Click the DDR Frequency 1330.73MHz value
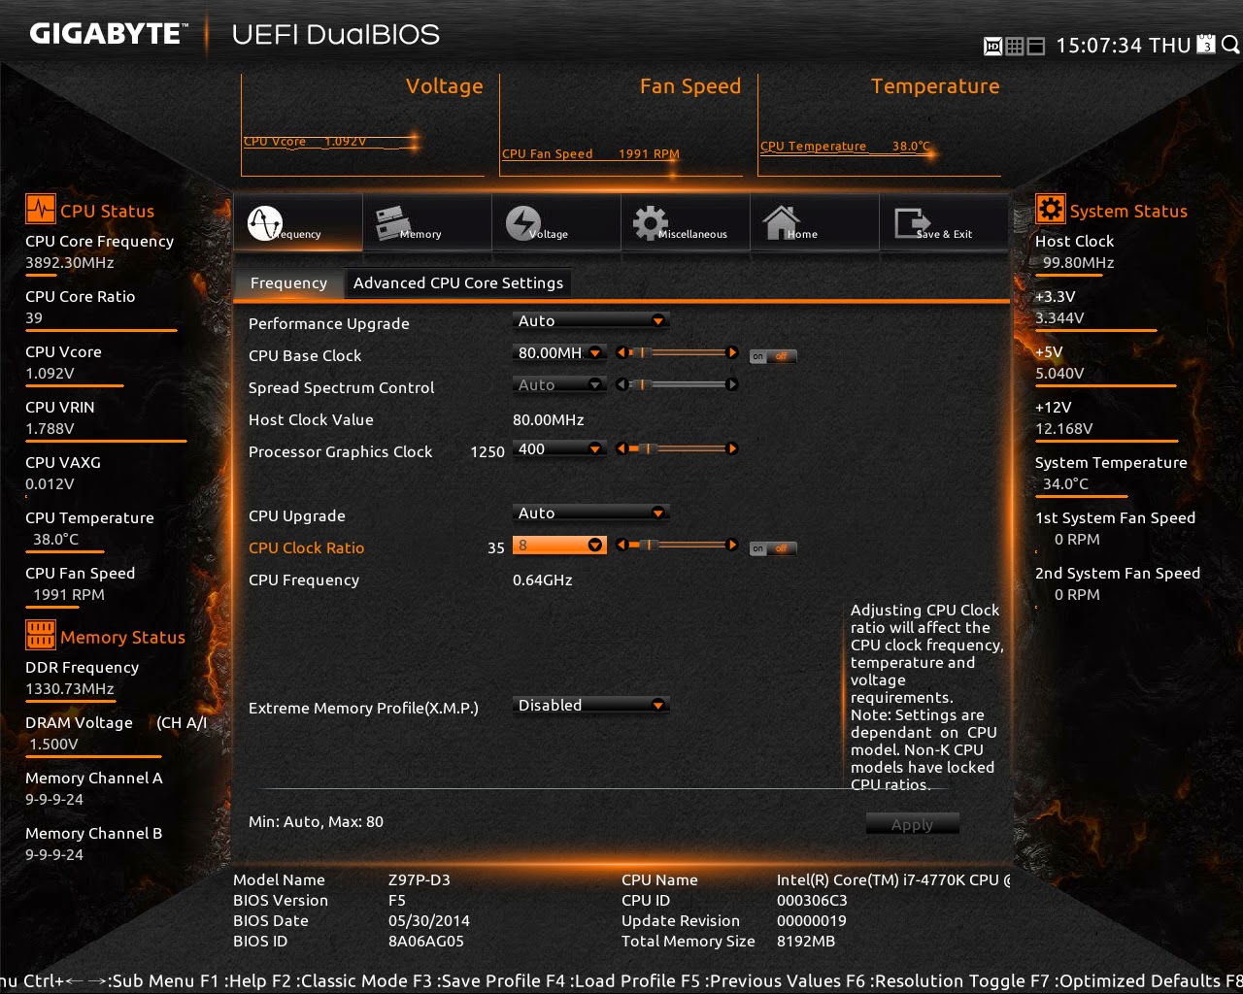1243x994 pixels. (70, 689)
